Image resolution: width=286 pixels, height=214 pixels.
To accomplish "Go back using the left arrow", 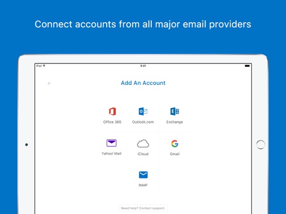I will point(49,83).
